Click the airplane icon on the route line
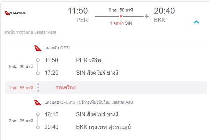 click(x=147, y=16)
